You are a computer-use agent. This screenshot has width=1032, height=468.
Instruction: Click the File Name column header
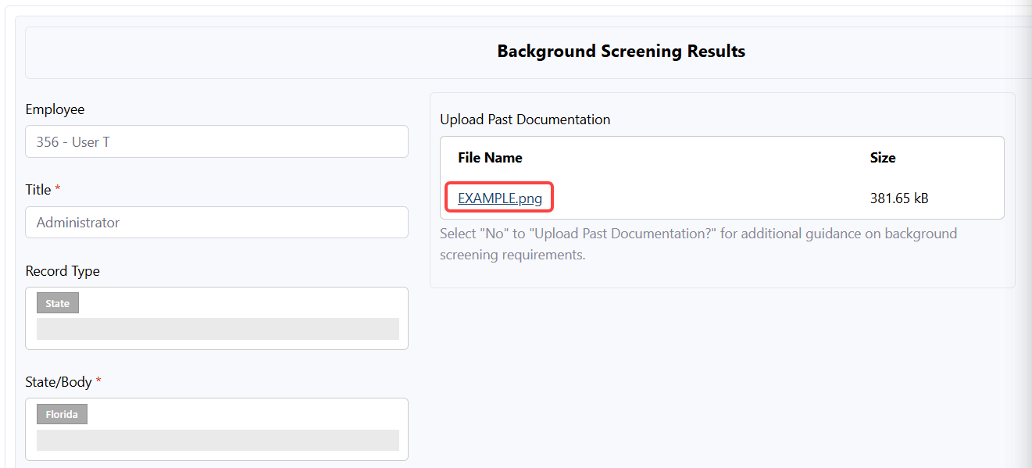click(x=490, y=158)
